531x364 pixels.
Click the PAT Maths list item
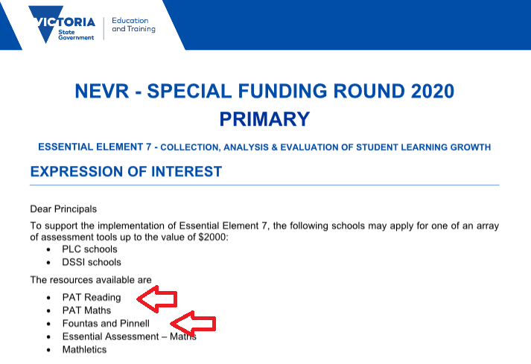tap(86, 310)
